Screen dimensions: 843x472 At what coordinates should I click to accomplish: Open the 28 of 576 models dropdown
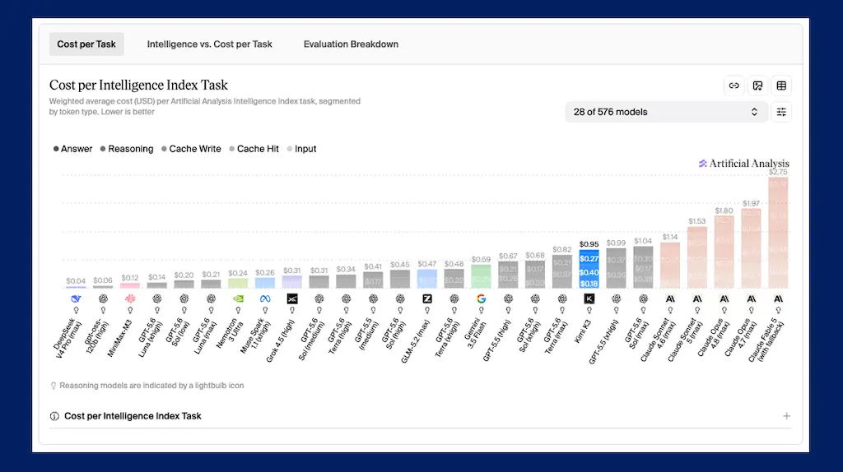pos(666,112)
